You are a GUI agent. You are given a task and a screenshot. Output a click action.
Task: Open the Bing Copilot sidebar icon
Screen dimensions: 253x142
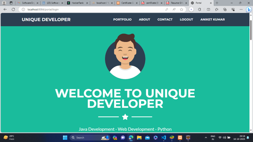pyautogui.click(x=249, y=9)
